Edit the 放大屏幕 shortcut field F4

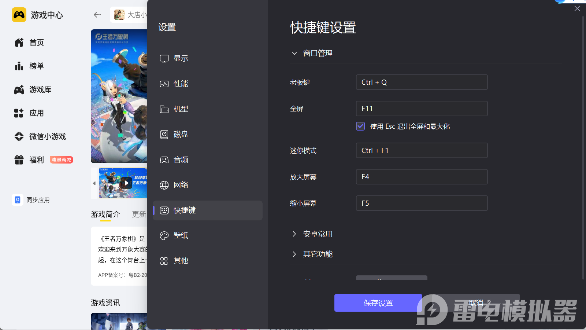coord(422,177)
